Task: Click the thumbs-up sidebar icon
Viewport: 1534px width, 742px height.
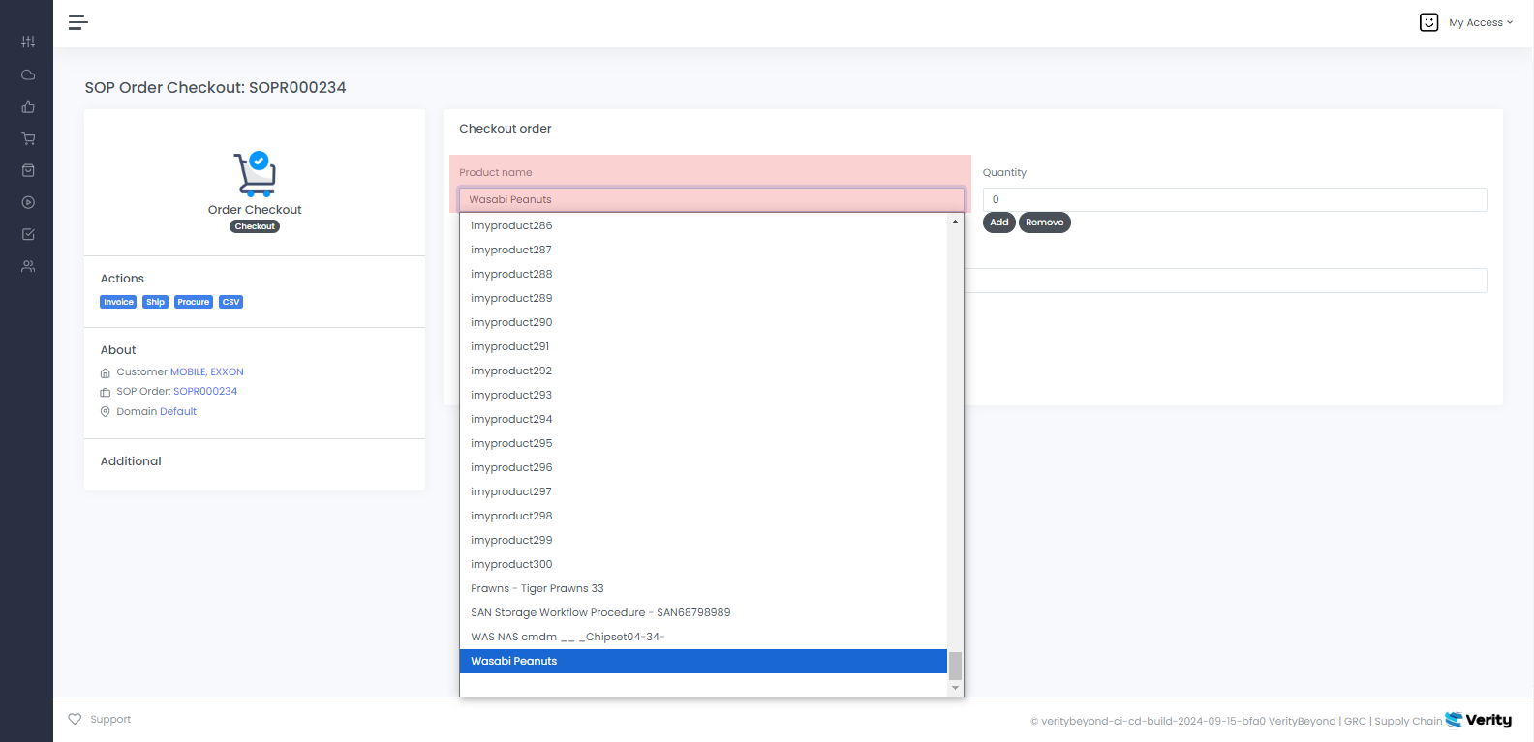Action: tap(28, 106)
